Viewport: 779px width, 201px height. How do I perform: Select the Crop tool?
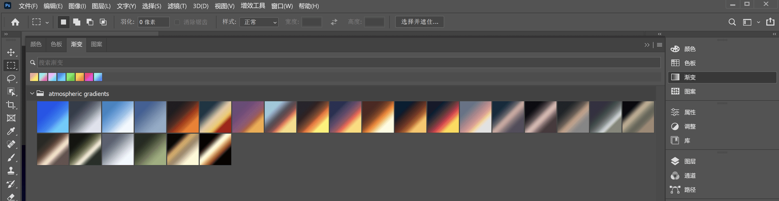(x=11, y=105)
